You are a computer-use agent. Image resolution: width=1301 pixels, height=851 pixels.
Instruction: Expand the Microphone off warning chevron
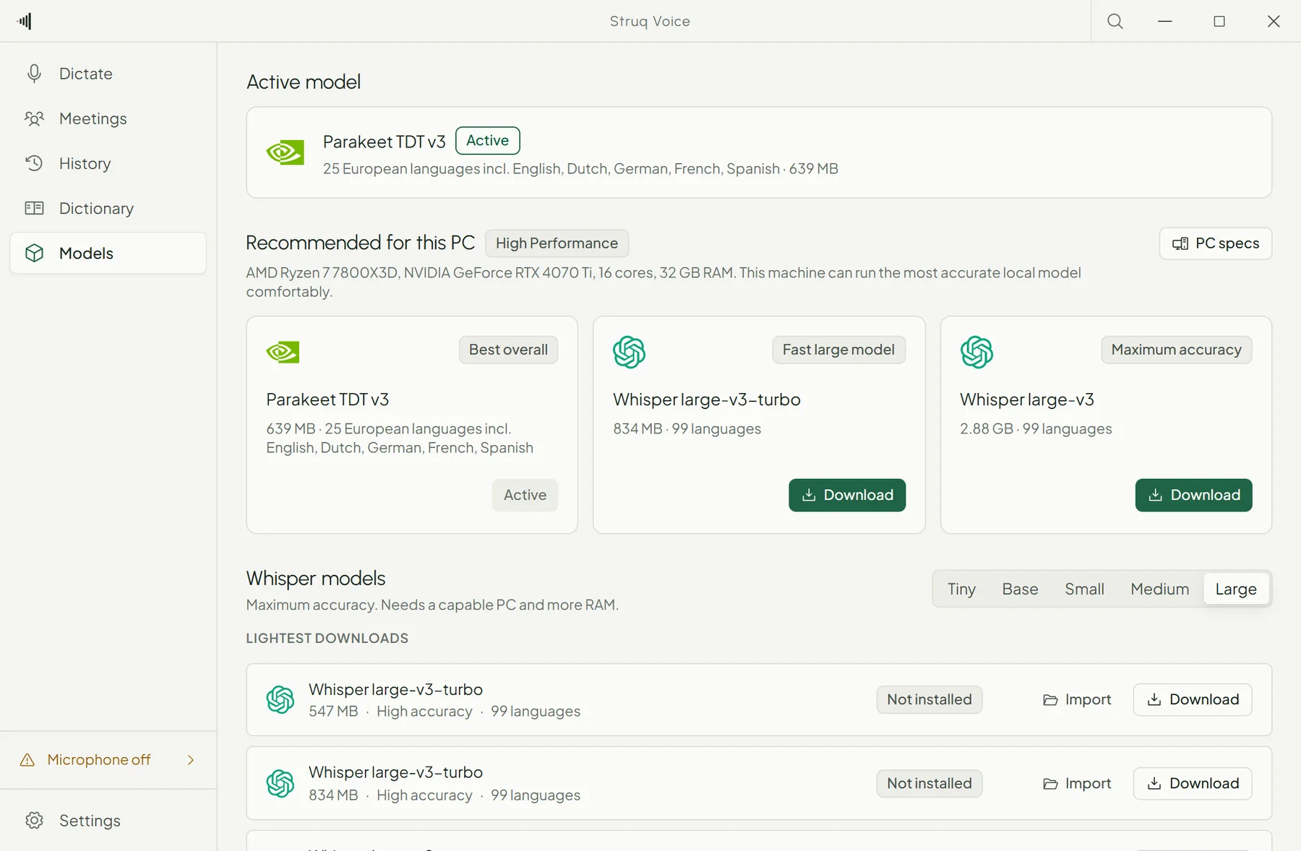191,760
